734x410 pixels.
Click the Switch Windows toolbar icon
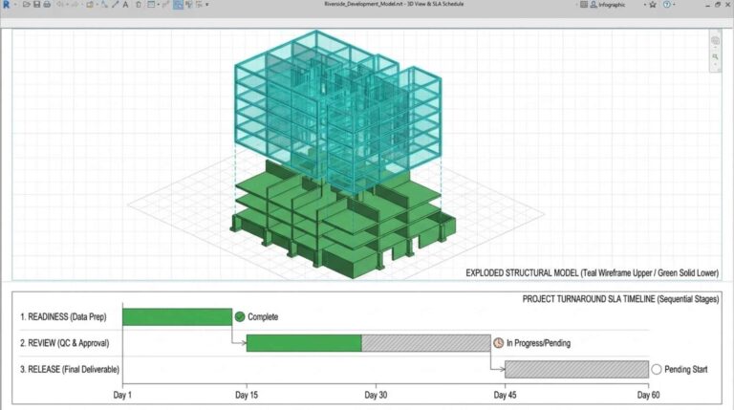pyautogui.click(x=189, y=4)
